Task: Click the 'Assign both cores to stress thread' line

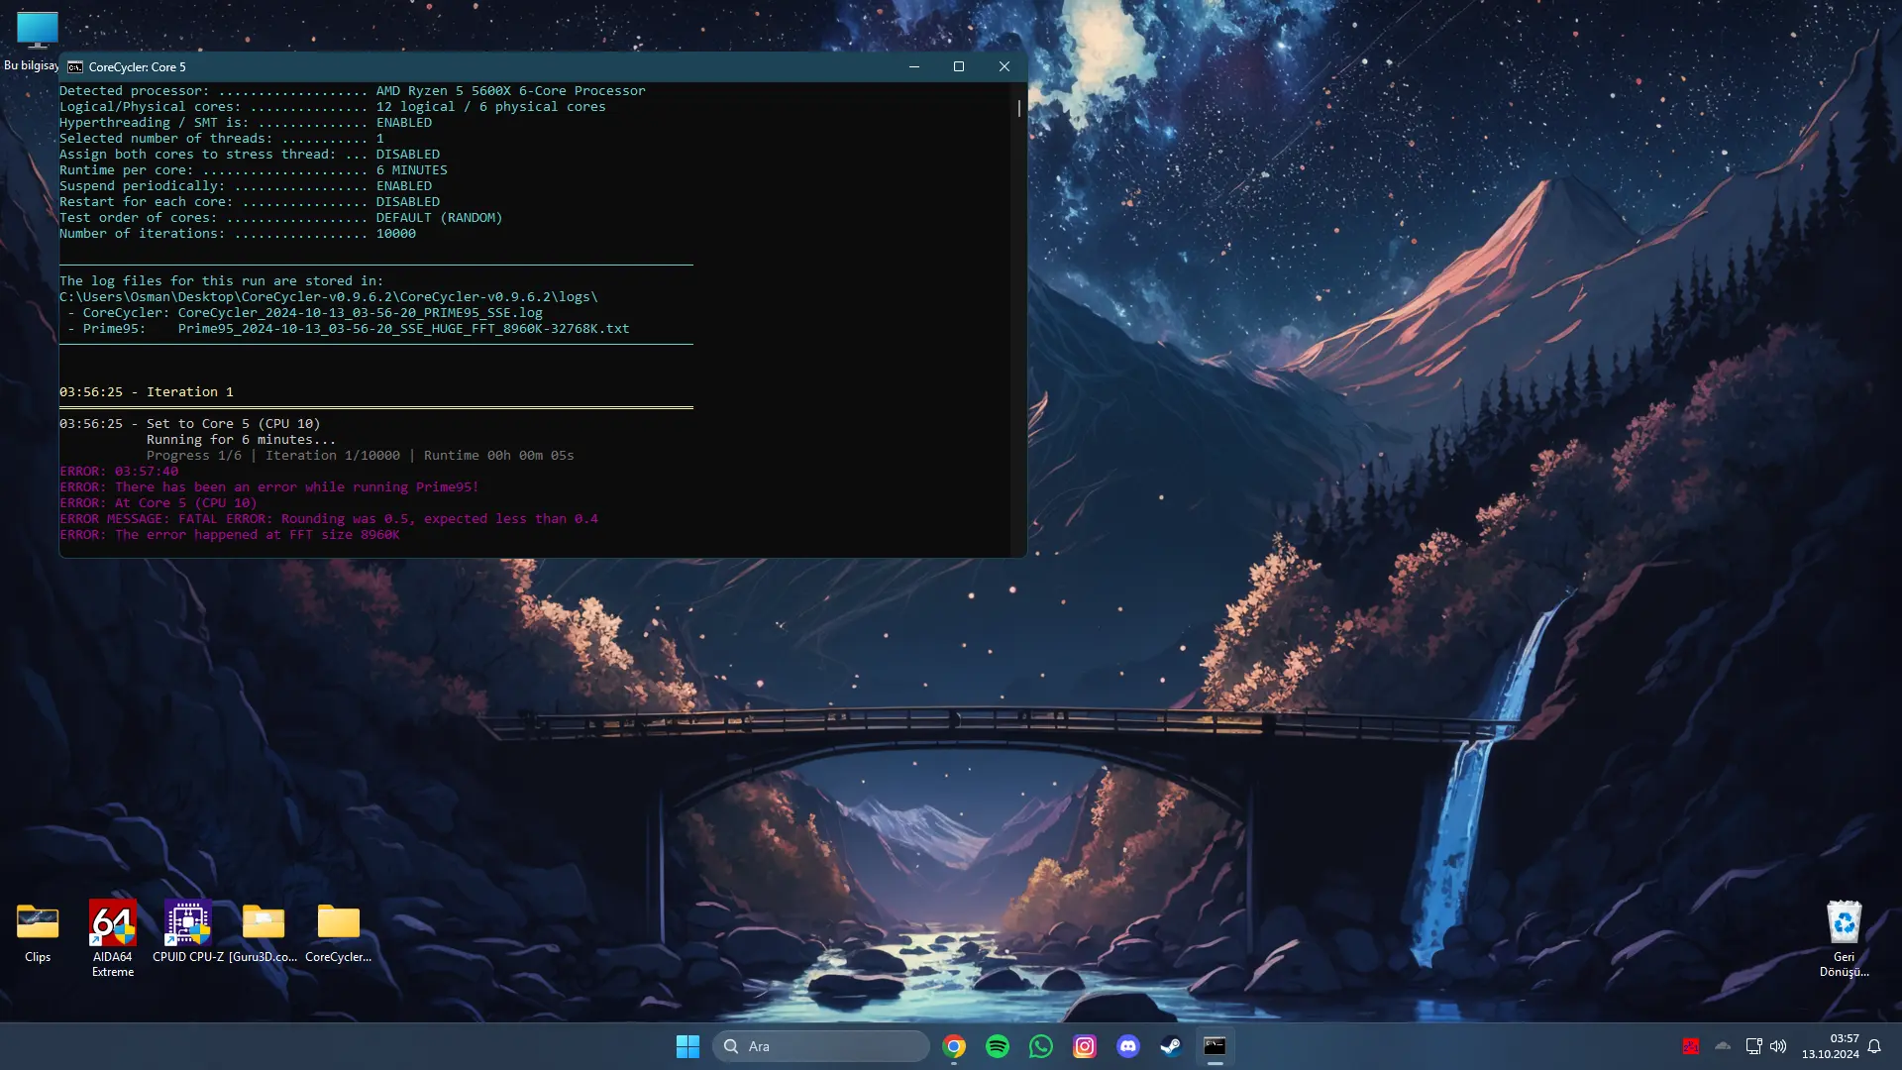Action: pos(250,155)
